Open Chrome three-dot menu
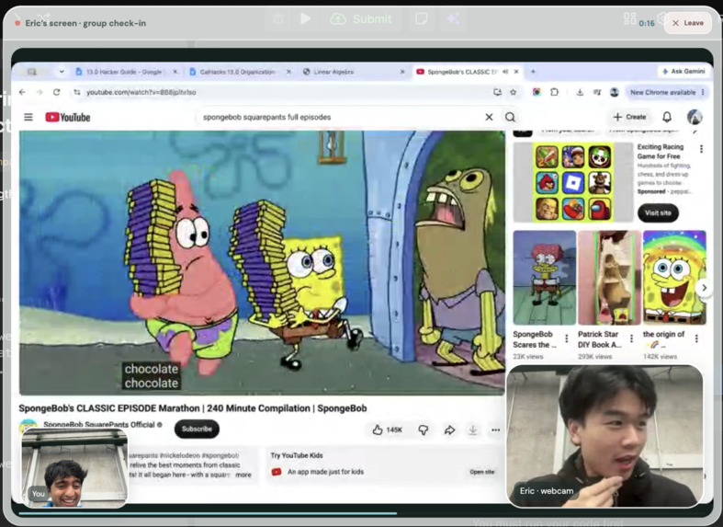 pos(703,92)
